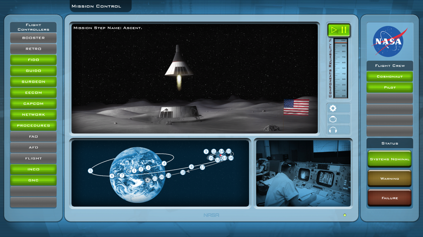
Task: Toggle the BOOSTER flight controller
Action: pyautogui.click(x=33, y=38)
